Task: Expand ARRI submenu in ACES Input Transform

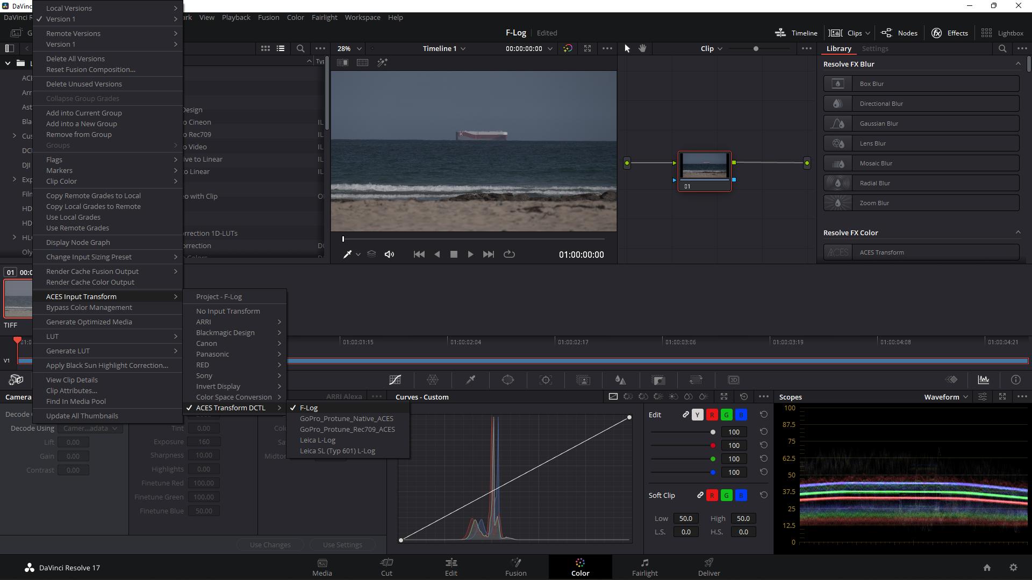Action: [x=234, y=322]
